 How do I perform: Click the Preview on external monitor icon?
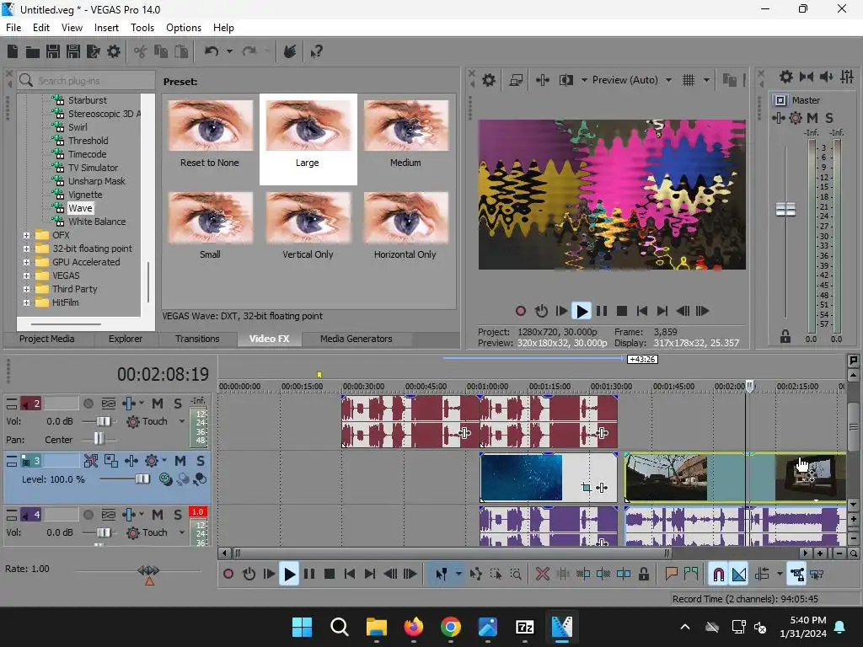pyautogui.click(x=516, y=80)
